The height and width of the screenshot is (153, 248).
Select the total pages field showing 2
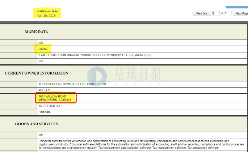tap(228, 13)
